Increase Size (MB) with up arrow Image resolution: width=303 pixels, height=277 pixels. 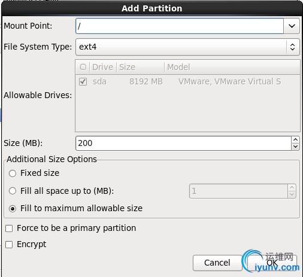point(295,139)
